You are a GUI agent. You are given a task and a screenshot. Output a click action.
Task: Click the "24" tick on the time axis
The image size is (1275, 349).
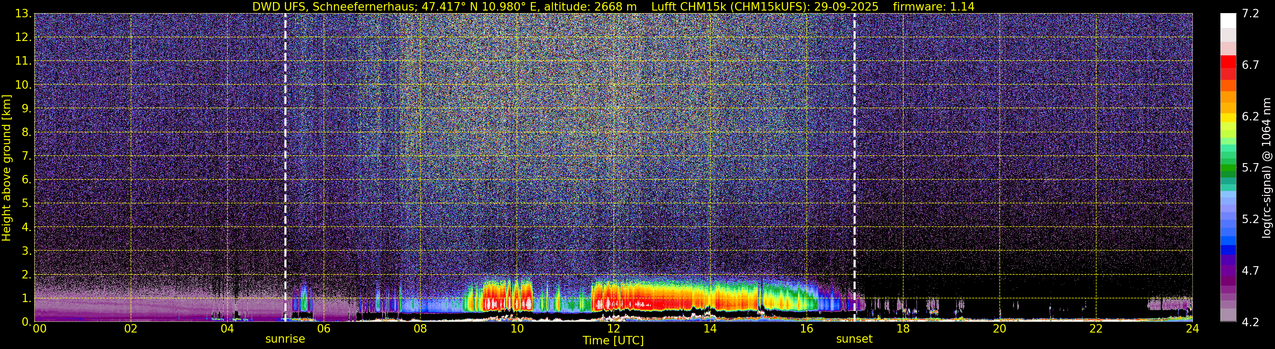pyautogui.click(x=1192, y=329)
